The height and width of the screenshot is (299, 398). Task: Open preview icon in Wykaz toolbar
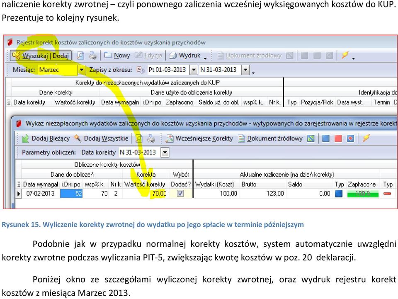pyautogui.click(x=139, y=139)
